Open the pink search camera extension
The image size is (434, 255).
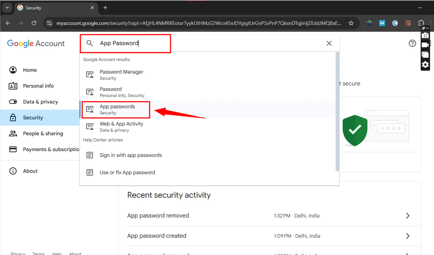click(x=408, y=23)
